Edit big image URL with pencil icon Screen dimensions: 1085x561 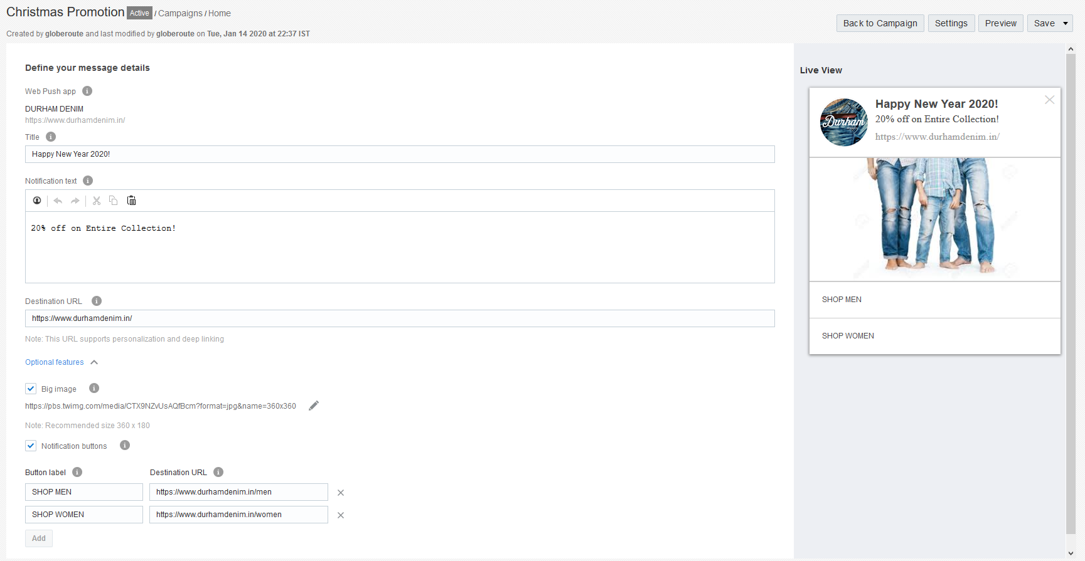point(314,406)
